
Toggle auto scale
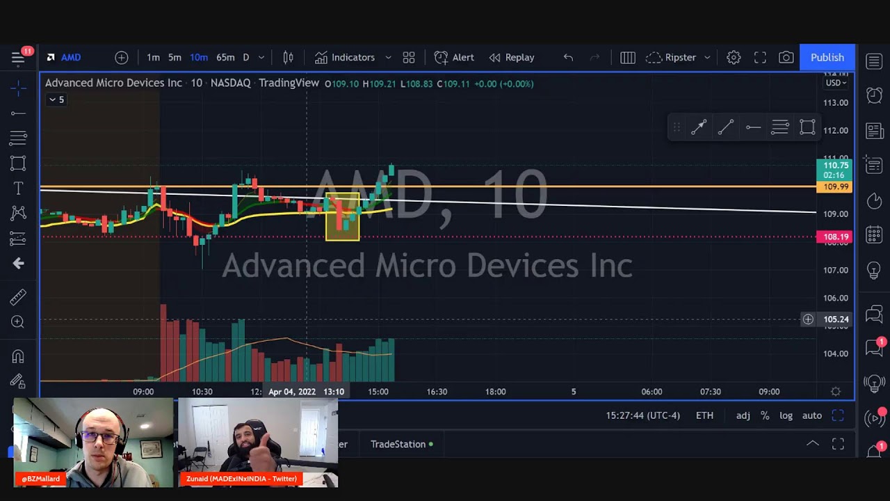pos(812,415)
